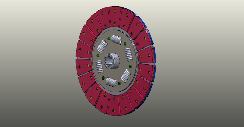Select the topmost red friction pad

(115, 16)
